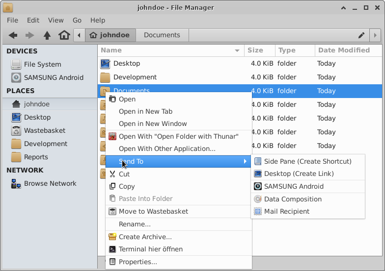Image resolution: width=385 pixels, height=271 pixels.
Task: Click the johndoe path bar button
Action: coord(110,35)
